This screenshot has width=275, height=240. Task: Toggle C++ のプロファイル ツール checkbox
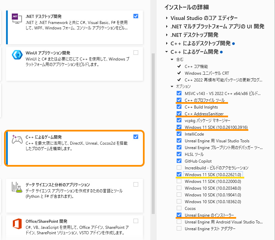(x=179, y=100)
